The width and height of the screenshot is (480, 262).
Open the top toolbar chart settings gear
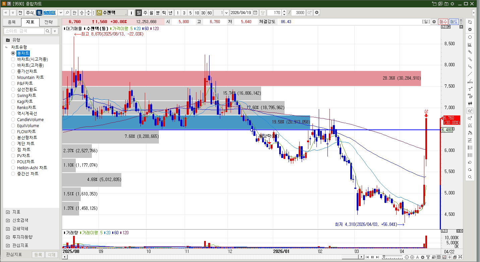click(317, 13)
